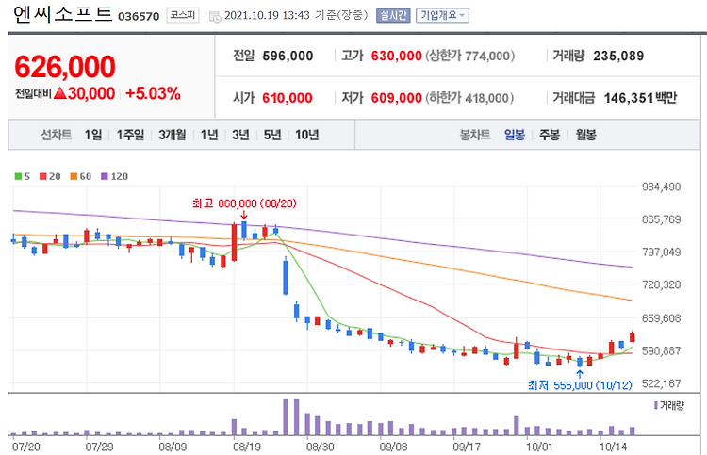Image resolution: width=707 pixels, height=455 pixels.
Task: Click the 저가 value 609,000
Action: pos(396,98)
